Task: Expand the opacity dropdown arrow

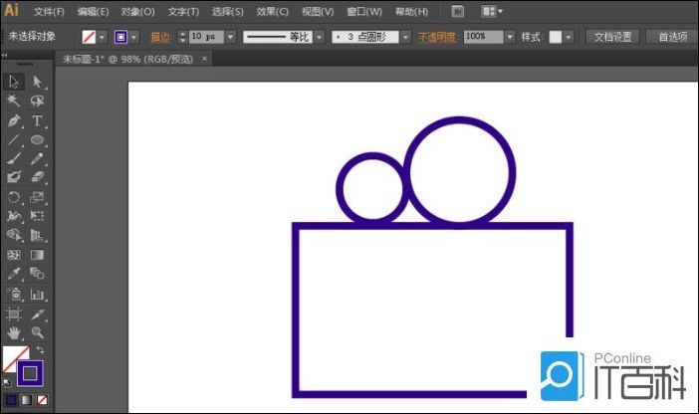Action: [x=510, y=37]
